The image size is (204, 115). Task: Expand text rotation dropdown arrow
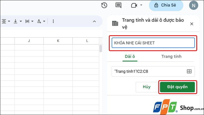(44, 21)
